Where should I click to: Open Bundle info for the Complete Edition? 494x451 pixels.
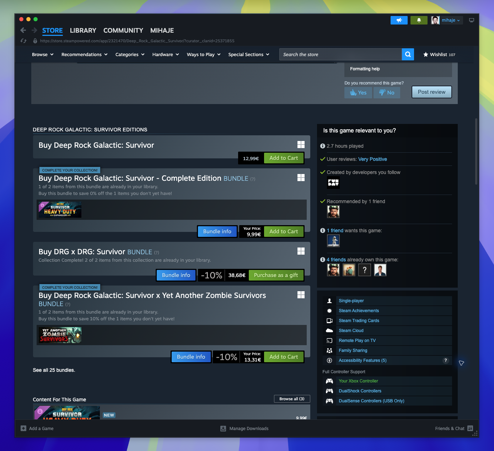point(217,232)
